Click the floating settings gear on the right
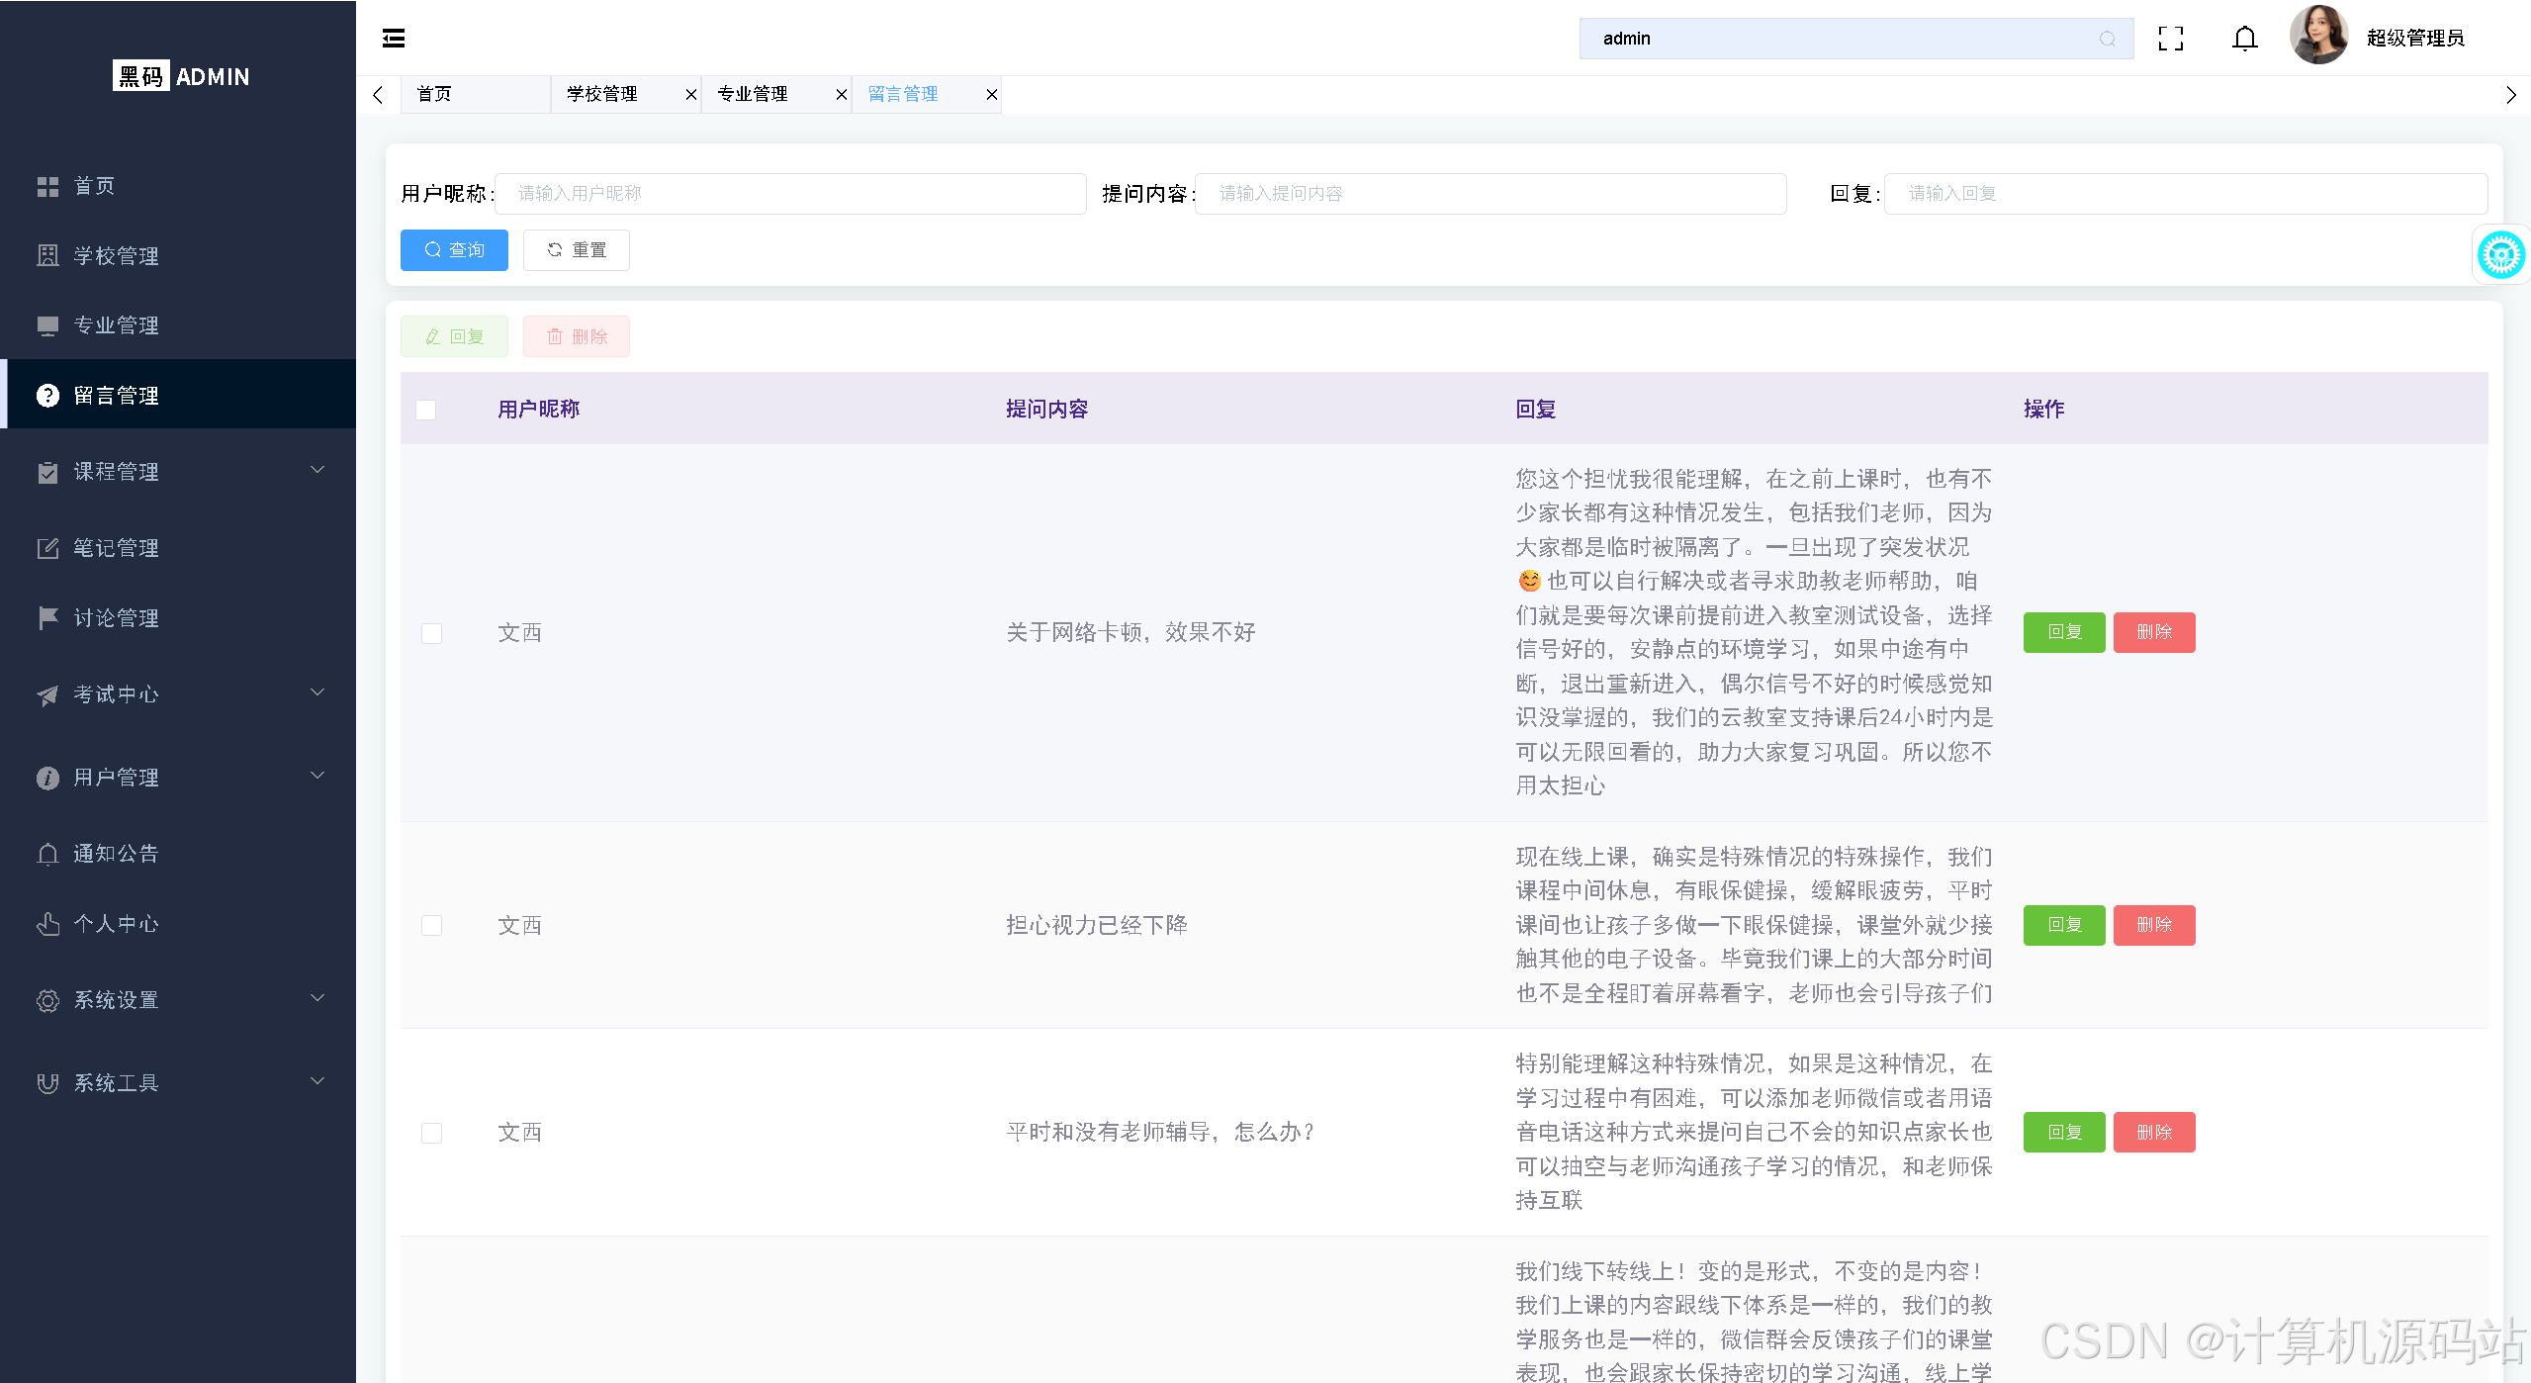This screenshot has width=2531, height=1383. 2501,254
